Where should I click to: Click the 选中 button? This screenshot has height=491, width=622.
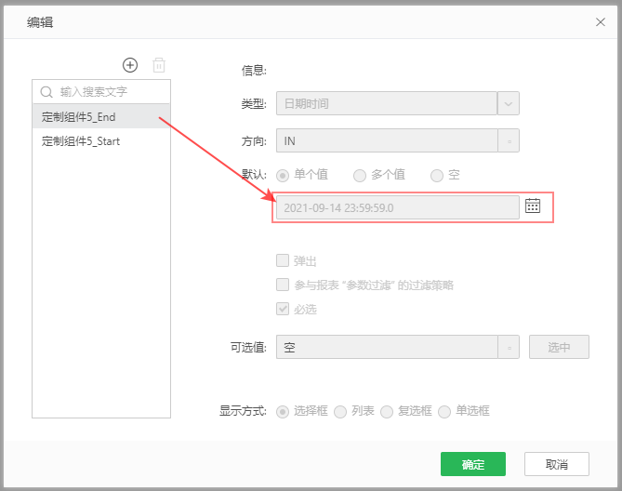click(559, 348)
